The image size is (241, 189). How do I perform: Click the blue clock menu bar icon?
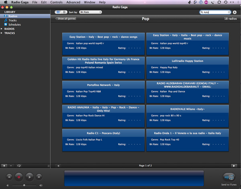[x=201, y=2]
